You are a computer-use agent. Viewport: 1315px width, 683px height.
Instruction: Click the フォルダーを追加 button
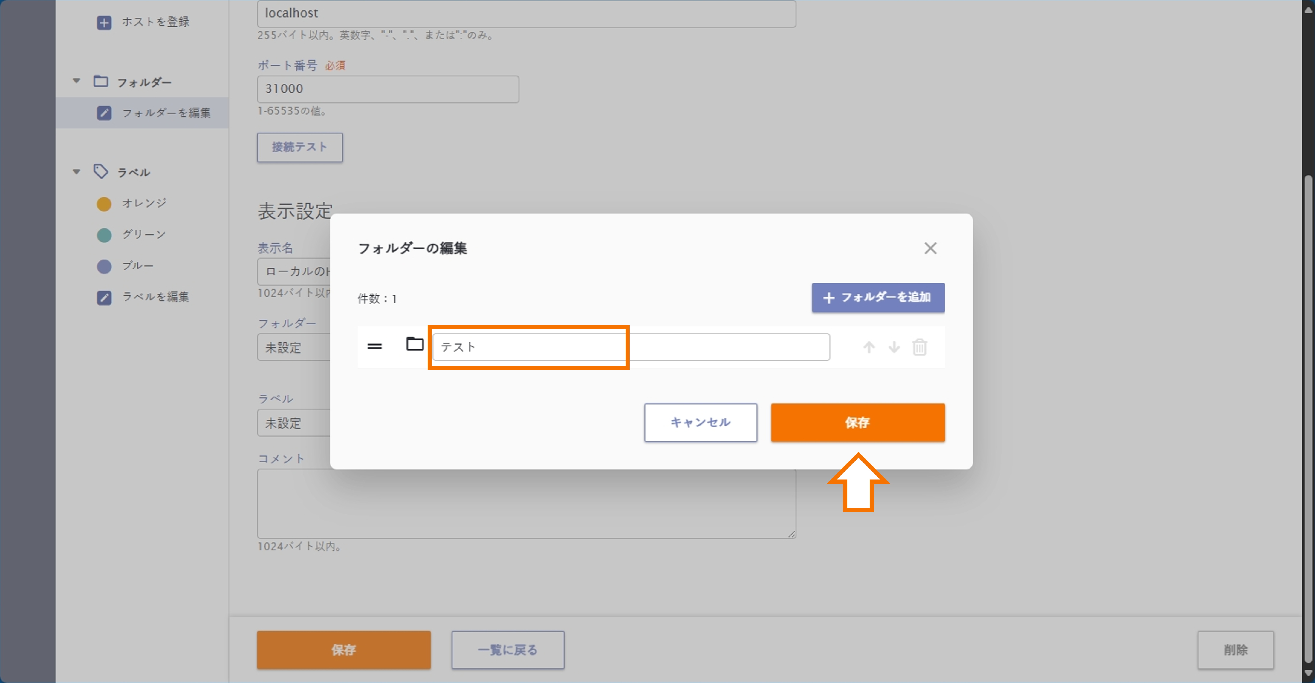878,297
